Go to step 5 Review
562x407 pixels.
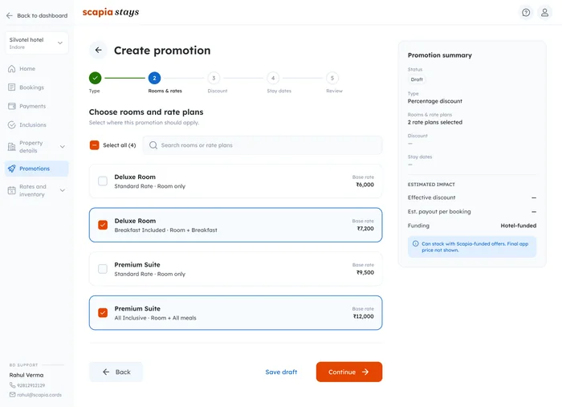[332, 78]
